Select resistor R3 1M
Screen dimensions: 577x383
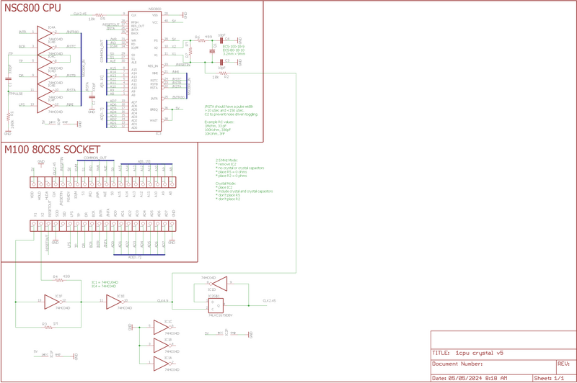pos(48,327)
